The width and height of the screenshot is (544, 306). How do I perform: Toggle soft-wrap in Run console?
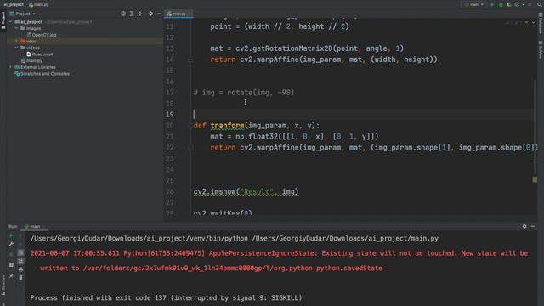(x=20, y=252)
